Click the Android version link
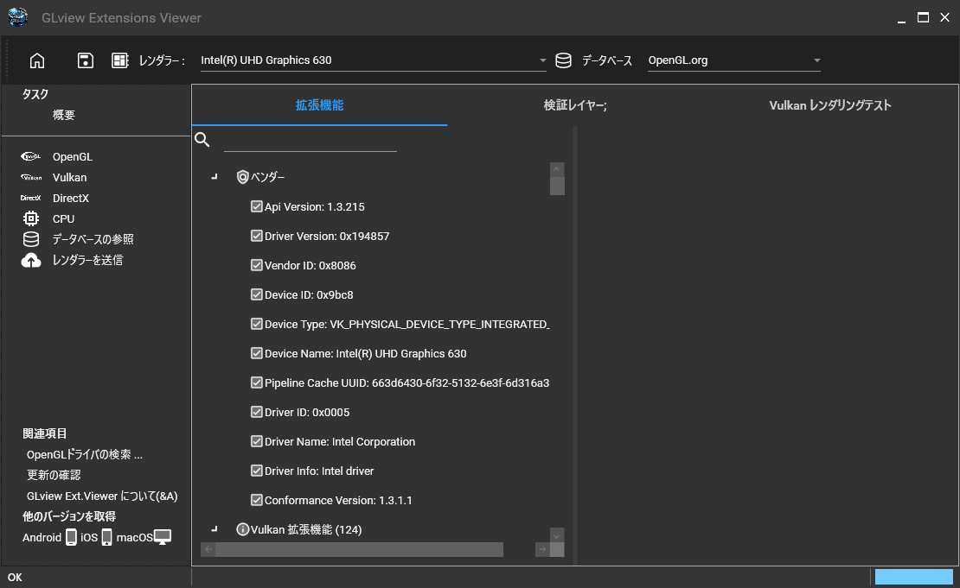The width and height of the screenshot is (960, 588). (x=42, y=537)
